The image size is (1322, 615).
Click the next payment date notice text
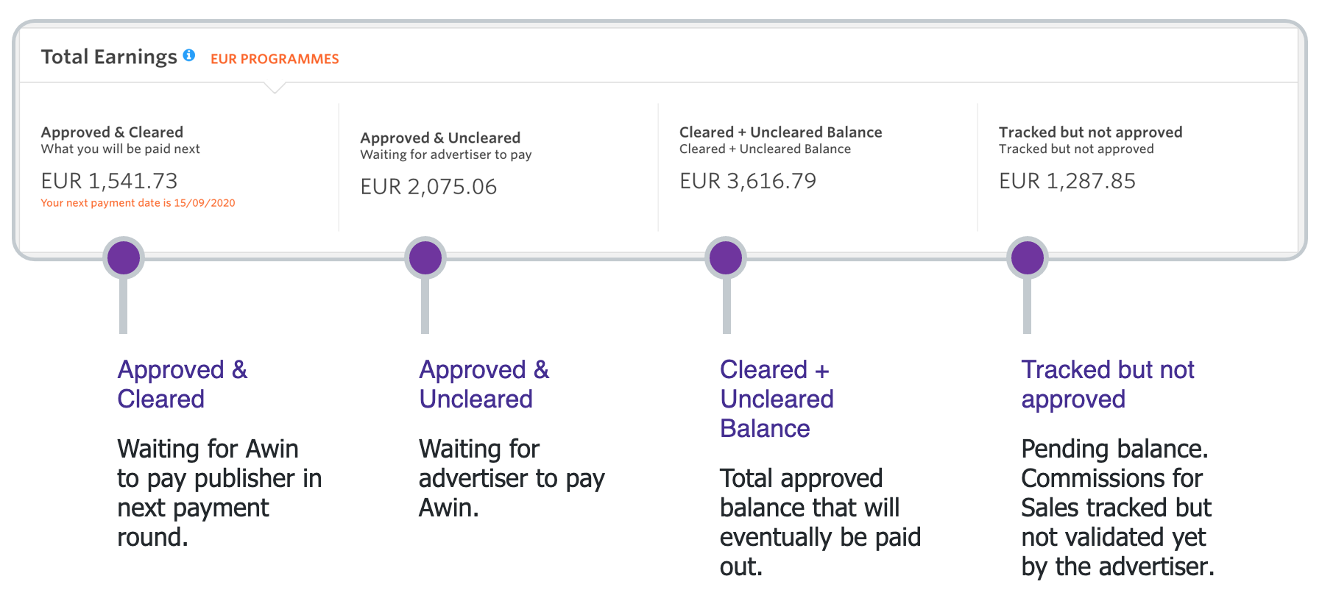[x=138, y=203]
